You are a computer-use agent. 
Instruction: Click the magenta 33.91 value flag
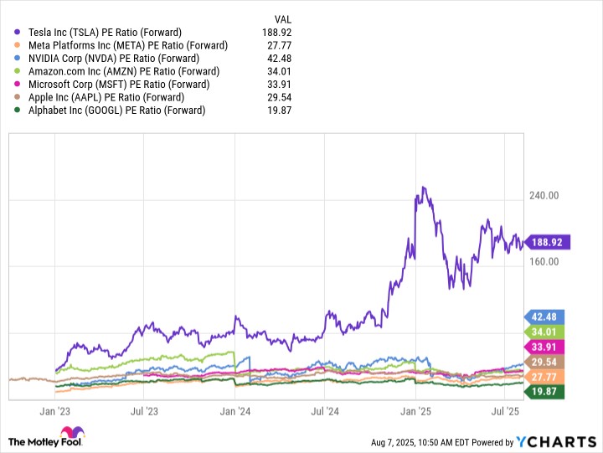[544, 347]
